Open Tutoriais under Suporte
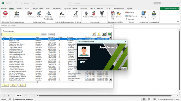The height and width of the screenshot is (101, 181). coord(130,12)
